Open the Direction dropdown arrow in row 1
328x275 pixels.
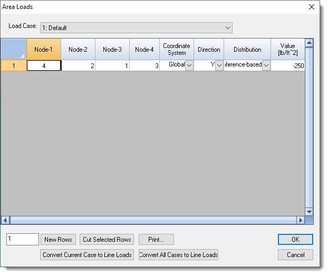tap(219, 65)
